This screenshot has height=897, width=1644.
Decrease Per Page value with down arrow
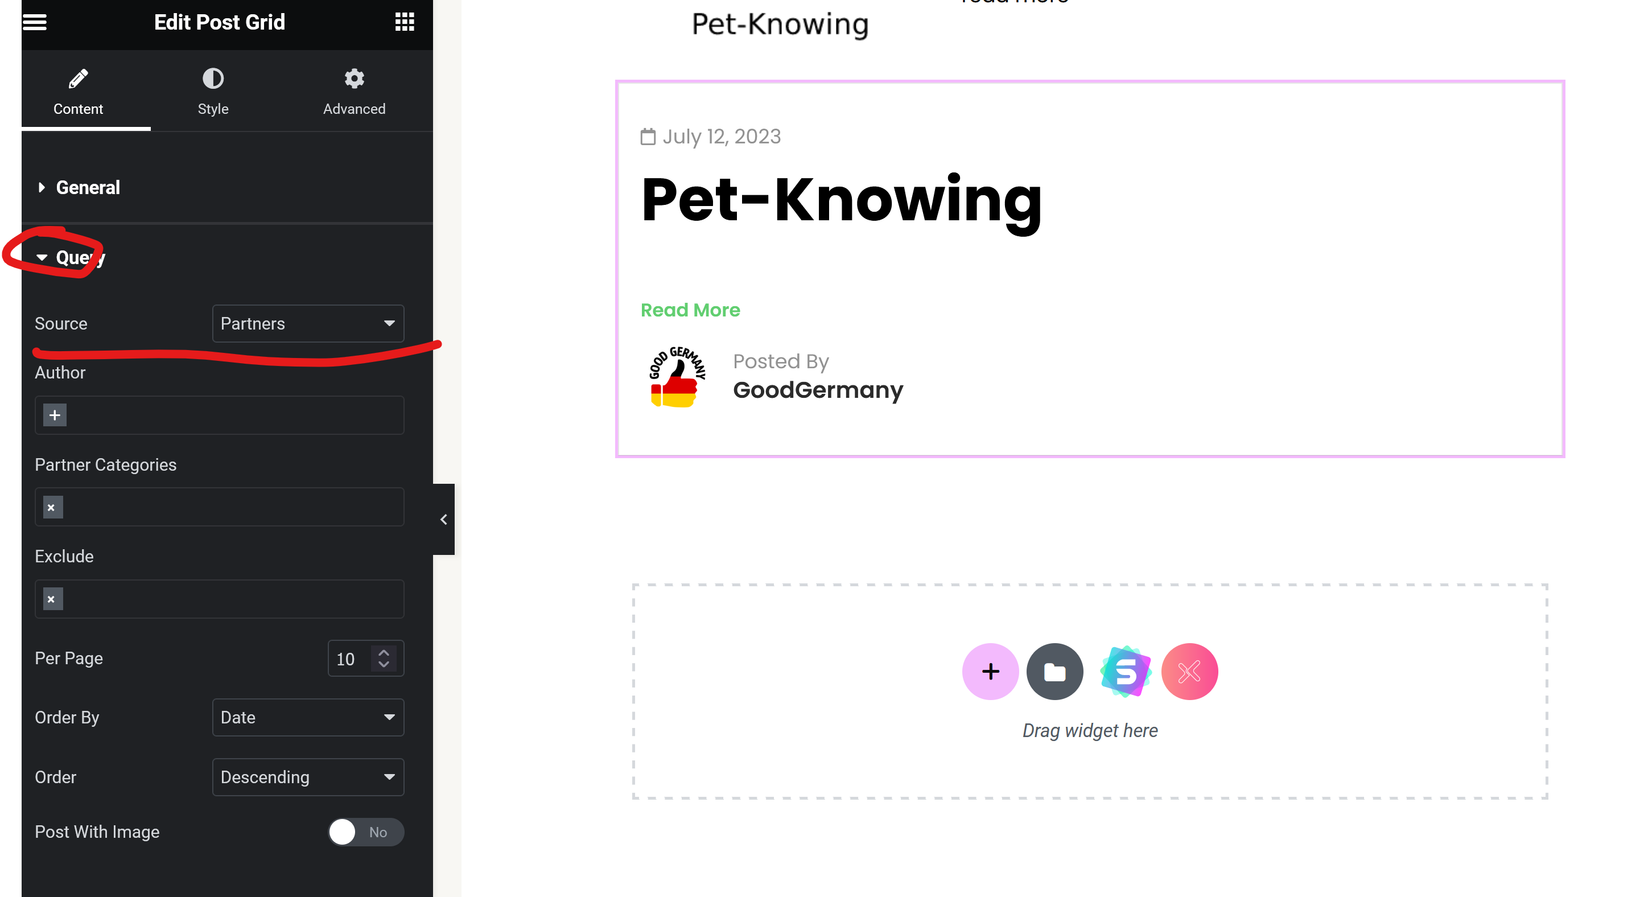pyautogui.click(x=384, y=664)
